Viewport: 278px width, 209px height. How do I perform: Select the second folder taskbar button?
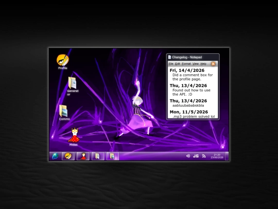pyautogui.click(x=112, y=156)
